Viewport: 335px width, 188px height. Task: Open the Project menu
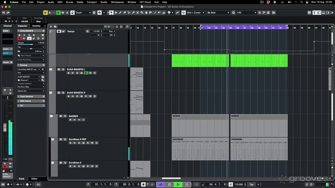click(41, 2)
